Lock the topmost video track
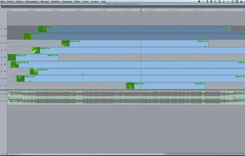The height and width of the screenshot is (156, 245). (x=2, y=29)
